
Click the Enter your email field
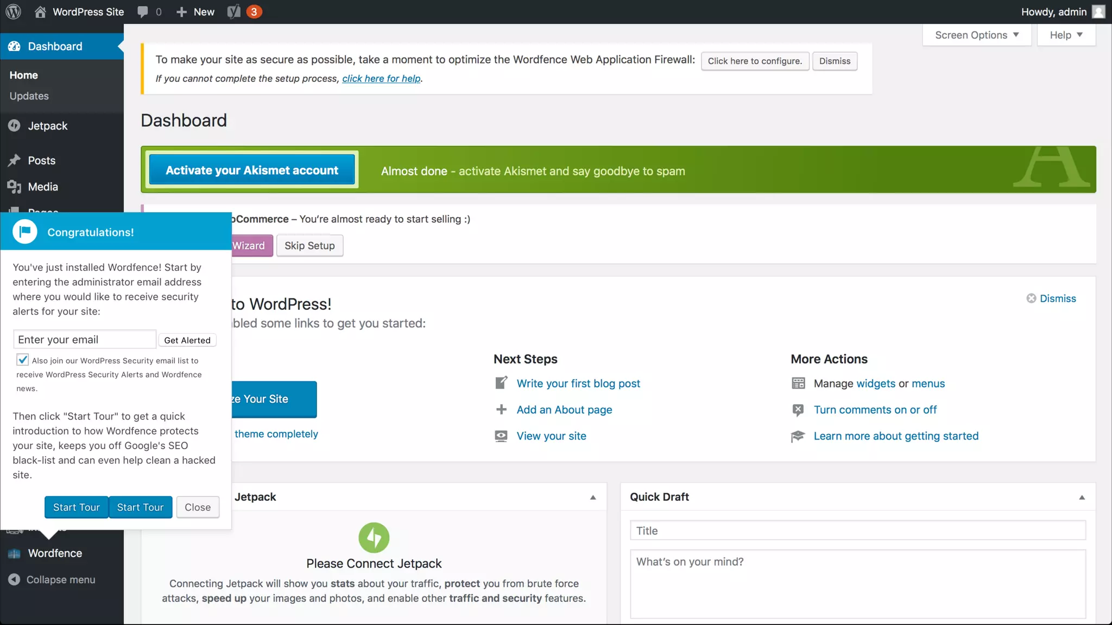[x=85, y=340]
